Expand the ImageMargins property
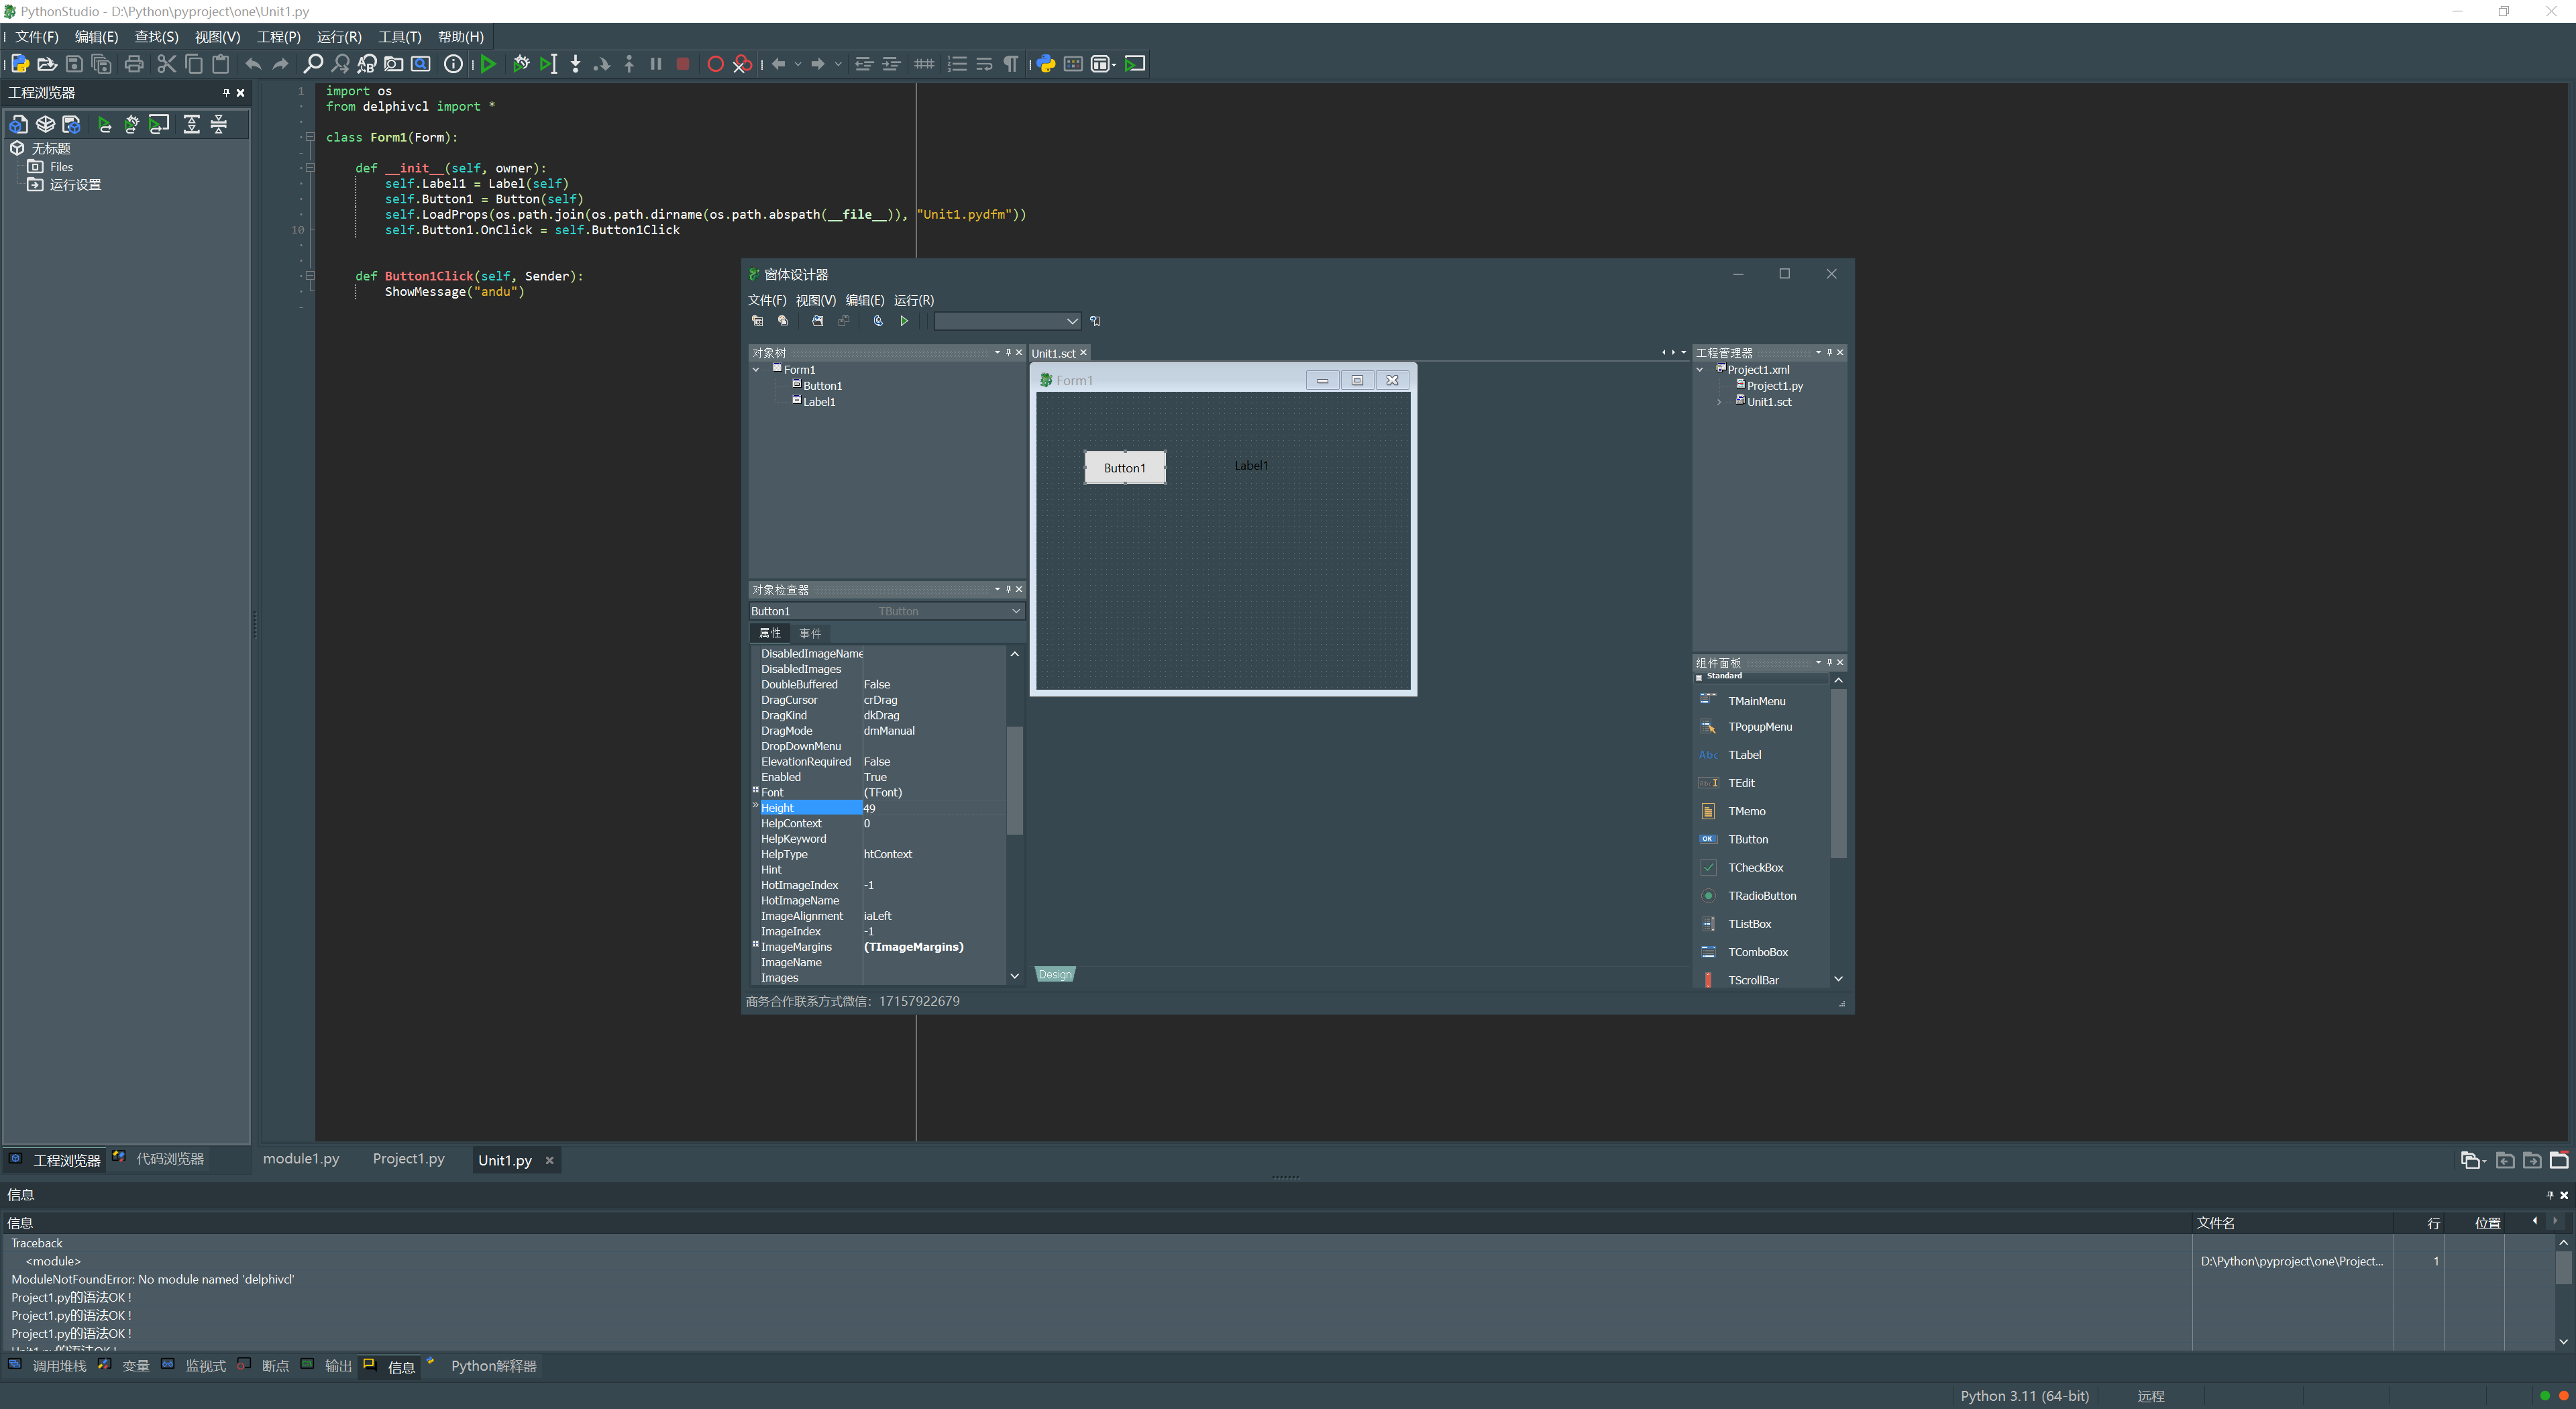Viewport: 2576px width, 1409px height. [x=755, y=944]
